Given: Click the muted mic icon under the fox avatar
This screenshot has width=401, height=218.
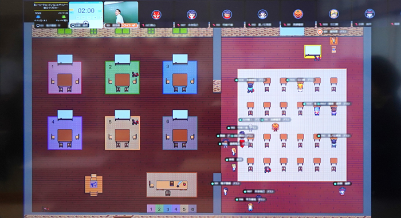Looking at the screenshot, I should click(x=143, y=25).
